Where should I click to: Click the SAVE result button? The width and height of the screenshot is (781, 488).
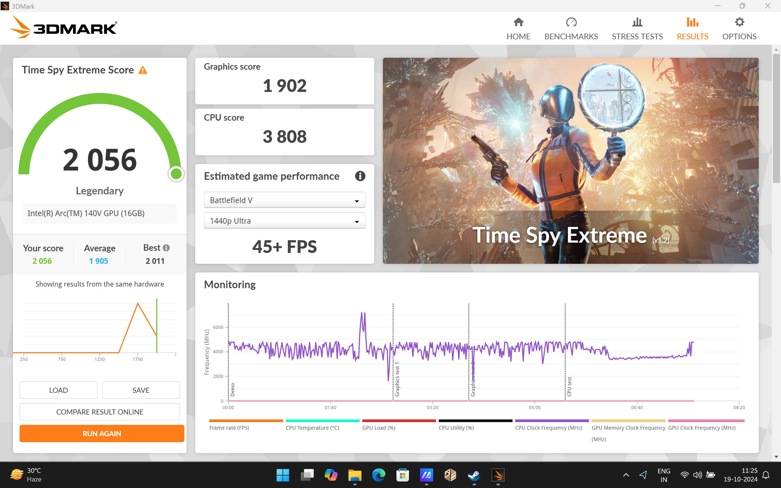141,390
